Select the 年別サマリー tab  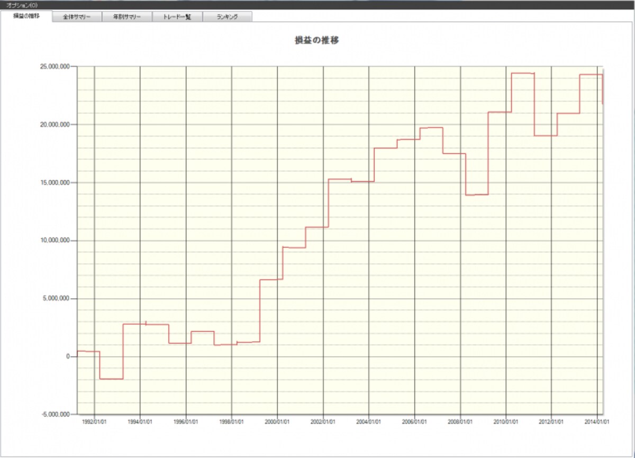pyautogui.click(x=127, y=17)
